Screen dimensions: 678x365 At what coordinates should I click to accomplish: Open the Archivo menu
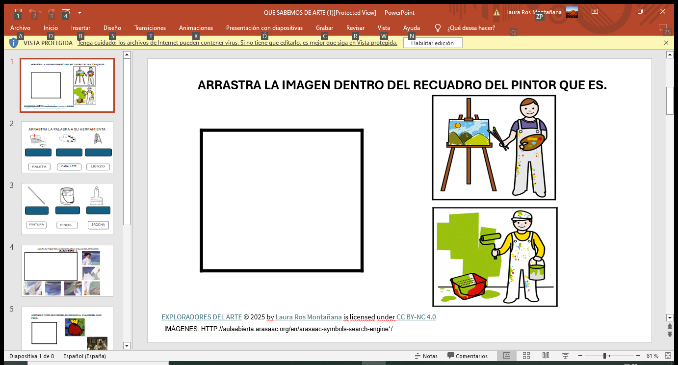point(20,28)
